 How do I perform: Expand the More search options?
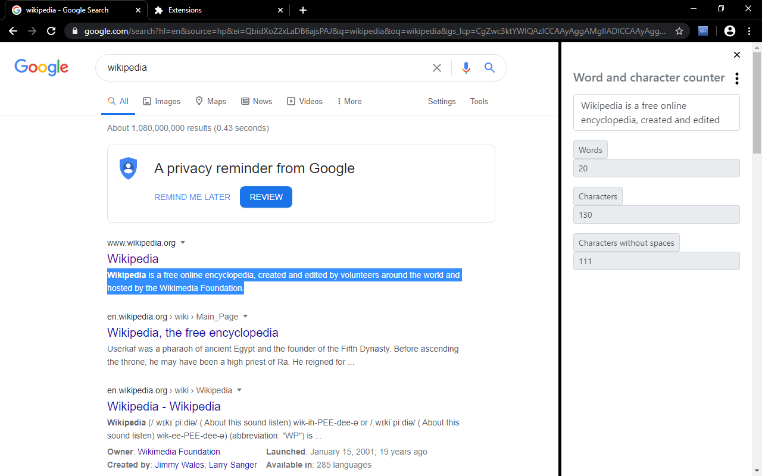pyautogui.click(x=349, y=102)
